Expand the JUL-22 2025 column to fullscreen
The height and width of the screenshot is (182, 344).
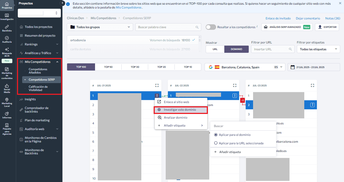235,86
